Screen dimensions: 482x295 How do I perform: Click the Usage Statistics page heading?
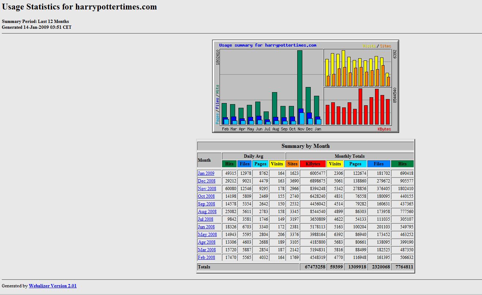click(x=79, y=7)
